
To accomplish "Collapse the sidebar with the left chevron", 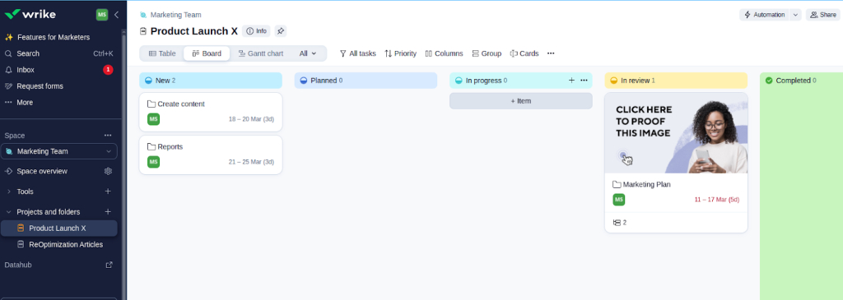I will coord(116,15).
